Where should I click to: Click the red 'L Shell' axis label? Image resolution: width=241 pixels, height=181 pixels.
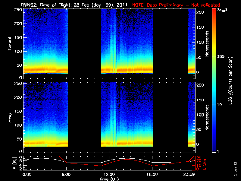click(x=205, y=162)
